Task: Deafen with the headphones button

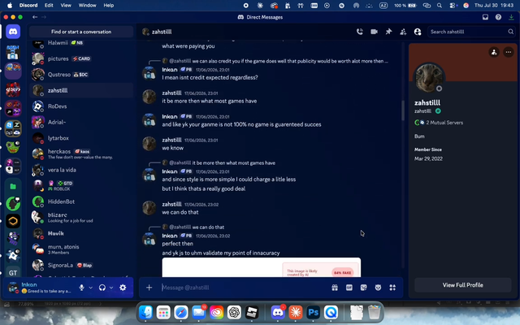Action: 102,288
